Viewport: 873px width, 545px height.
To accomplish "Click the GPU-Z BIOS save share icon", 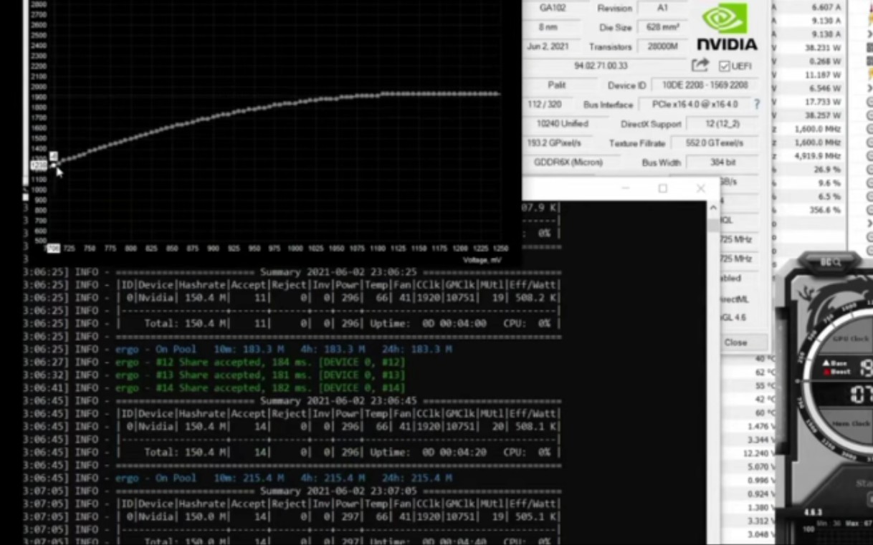I will [700, 65].
